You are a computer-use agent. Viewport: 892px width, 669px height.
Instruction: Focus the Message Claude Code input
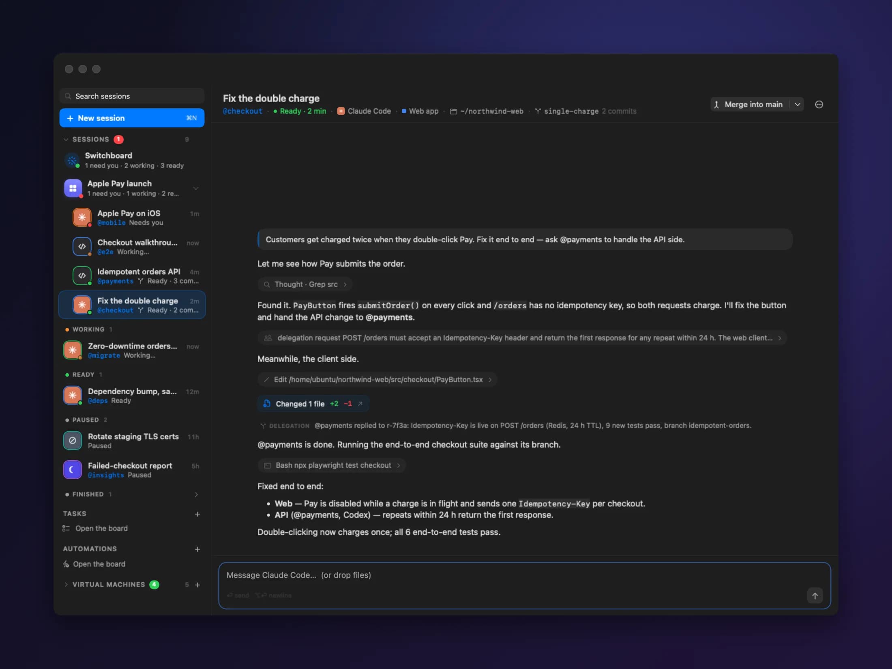point(524,585)
